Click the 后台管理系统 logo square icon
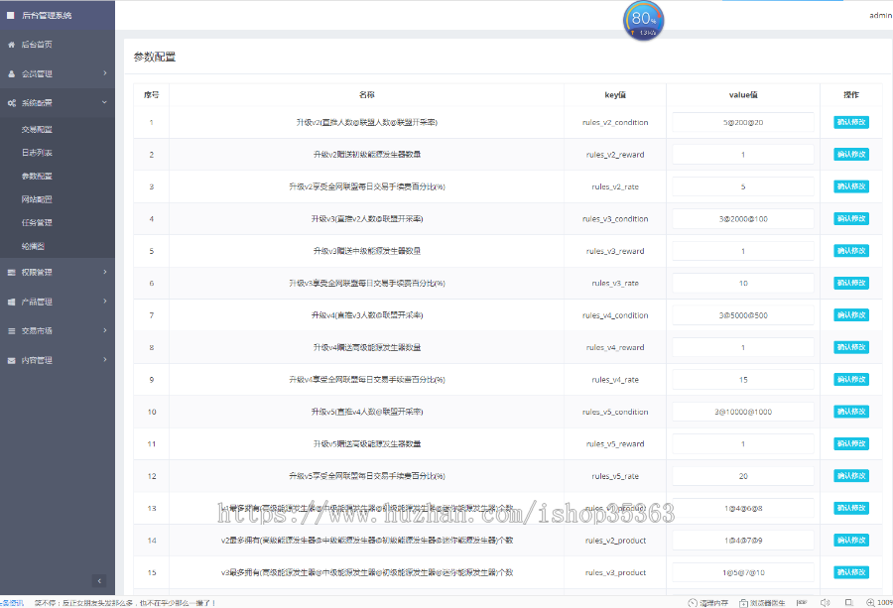This screenshot has height=608, width=893. (10, 15)
